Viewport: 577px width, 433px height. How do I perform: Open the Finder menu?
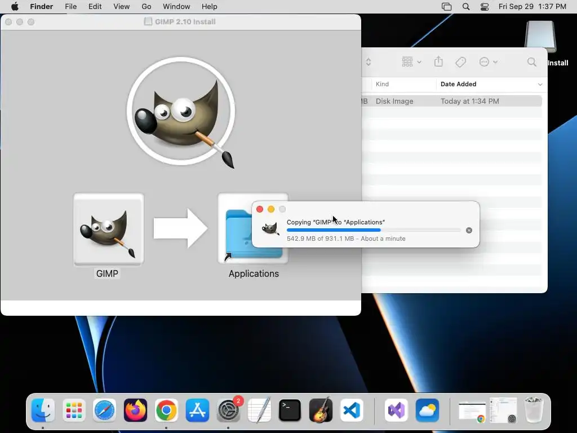click(x=42, y=7)
